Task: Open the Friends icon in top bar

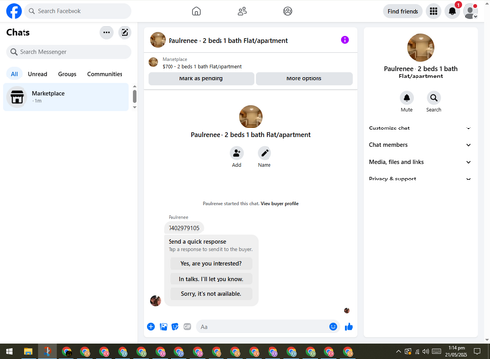Action: (242, 11)
